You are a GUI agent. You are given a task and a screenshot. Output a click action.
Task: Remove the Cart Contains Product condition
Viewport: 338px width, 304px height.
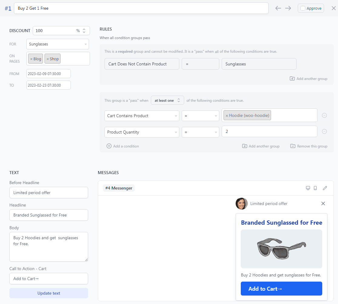pos(324,115)
